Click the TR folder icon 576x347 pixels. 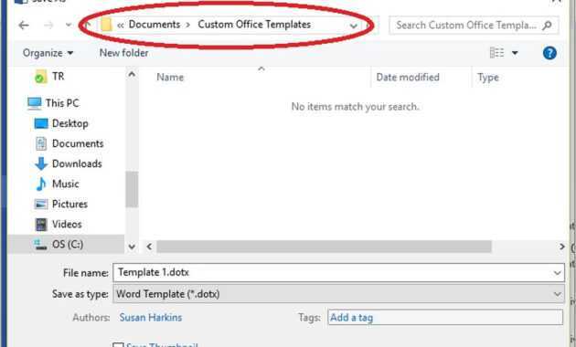40,77
